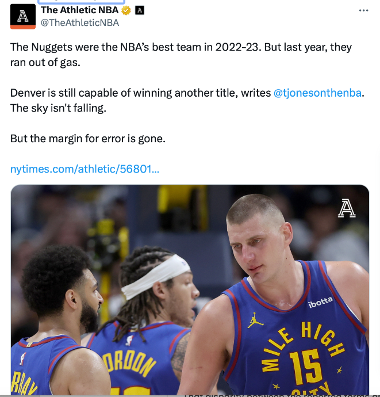380x397 pixels.
Task: Open the display name The Athletic NBA
Action: tap(80, 10)
